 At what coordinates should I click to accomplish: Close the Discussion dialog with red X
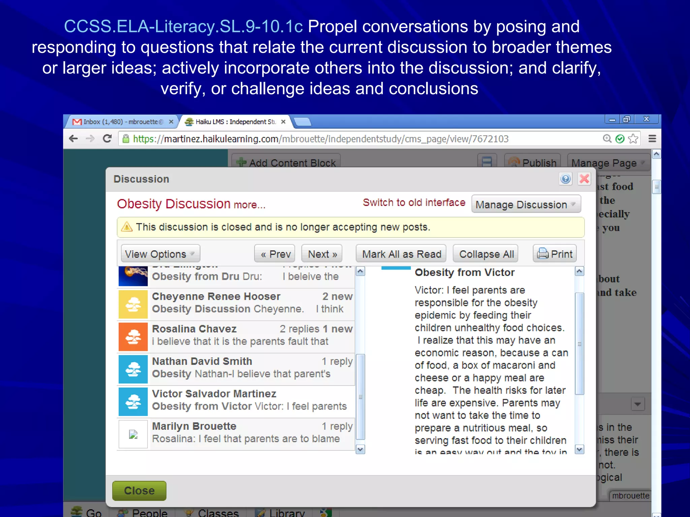coord(584,179)
